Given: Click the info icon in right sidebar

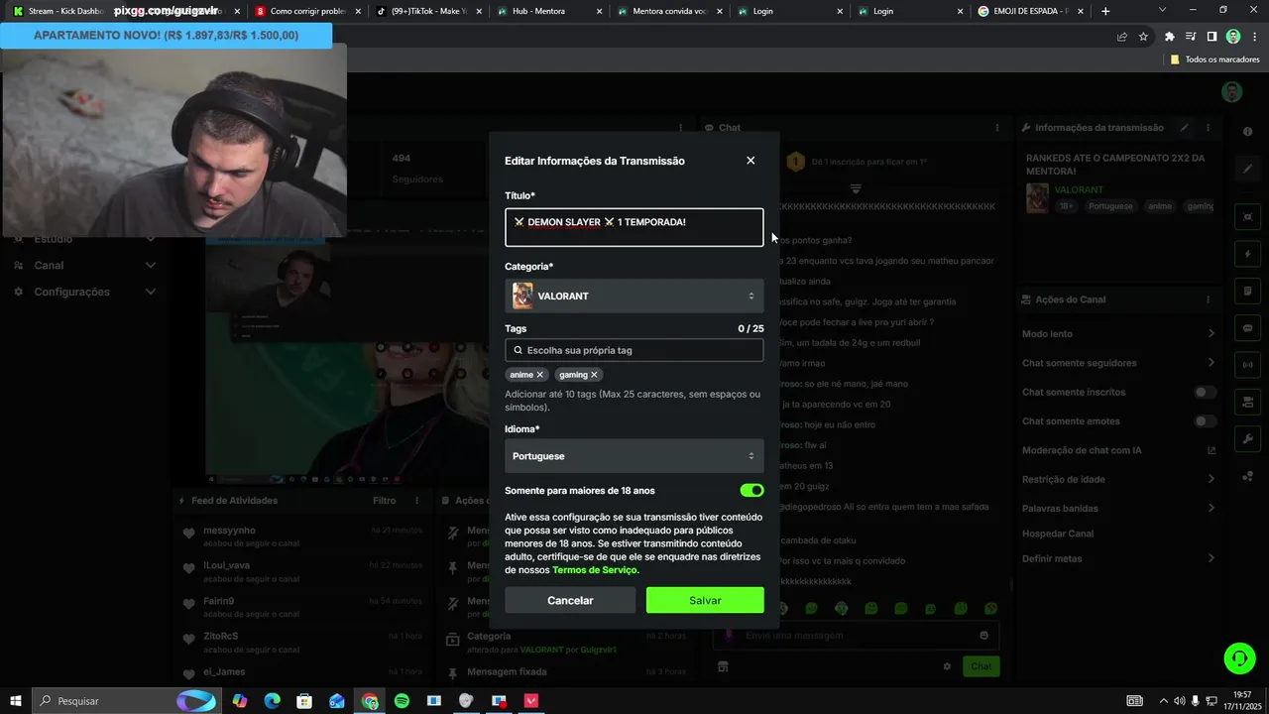Looking at the screenshot, I should [x=1247, y=132].
